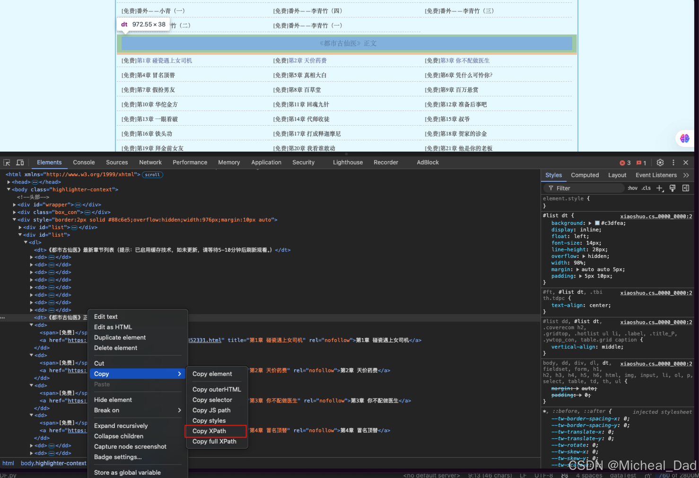Toggle the device toolbar icon
This screenshot has height=478, width=699.
point(20,162)
